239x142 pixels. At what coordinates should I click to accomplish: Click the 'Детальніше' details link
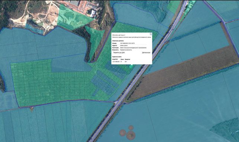146,52
